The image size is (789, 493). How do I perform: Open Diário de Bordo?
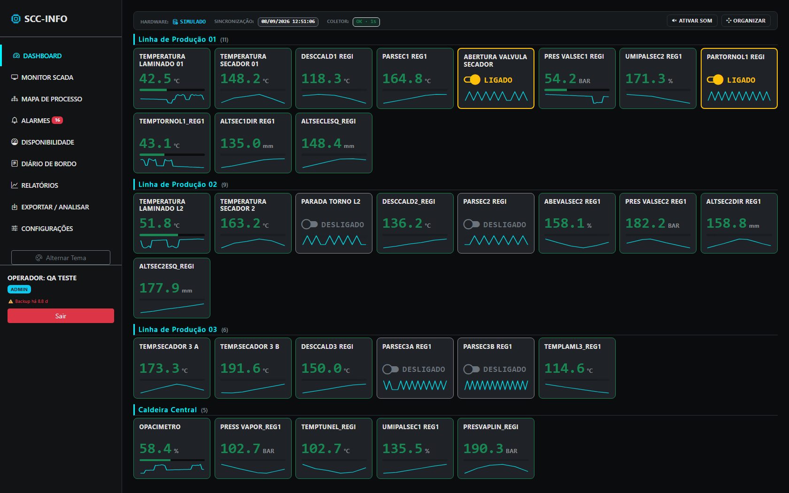click(x=61, y=164)
